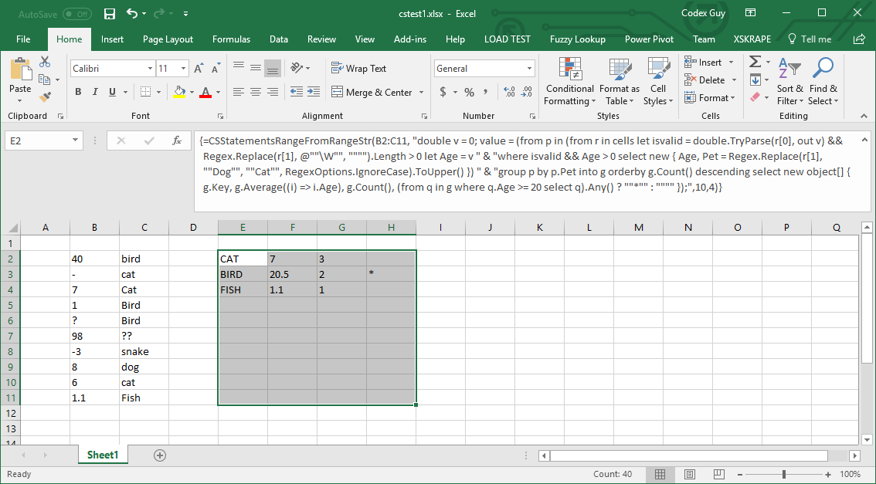Viewport: 876px width, 484px height.
Task: Click the Merge & Center button
Action: pyautogui.click(x=372, y=92)
